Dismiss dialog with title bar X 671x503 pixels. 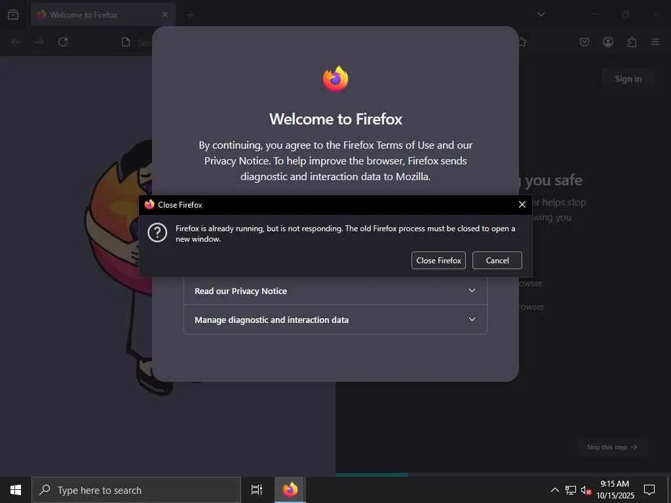(x=522, y=205)
